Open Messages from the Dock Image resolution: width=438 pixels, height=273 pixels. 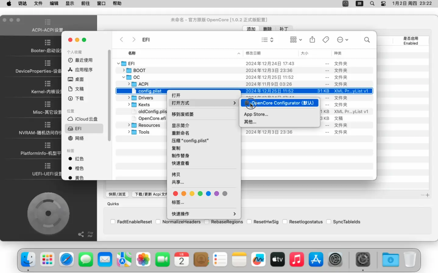[86, 260]
